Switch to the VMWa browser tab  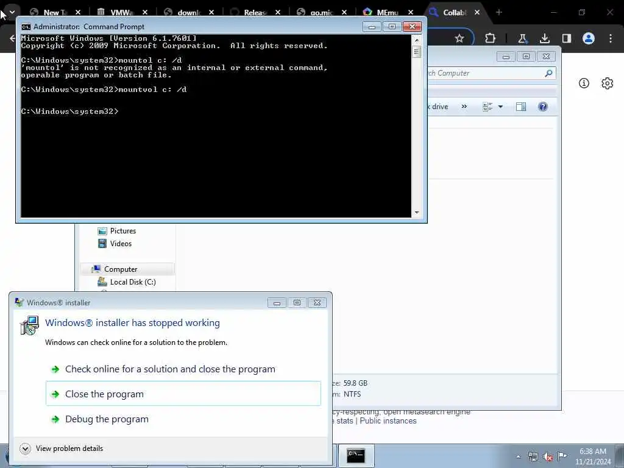coord(122,12)
